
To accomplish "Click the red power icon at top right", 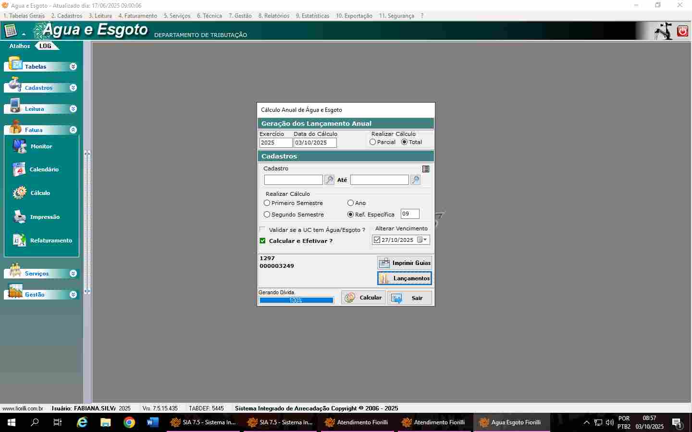I will click(x=682, y=31).
